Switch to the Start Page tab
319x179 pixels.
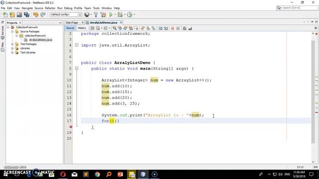[x=72, y=22]
